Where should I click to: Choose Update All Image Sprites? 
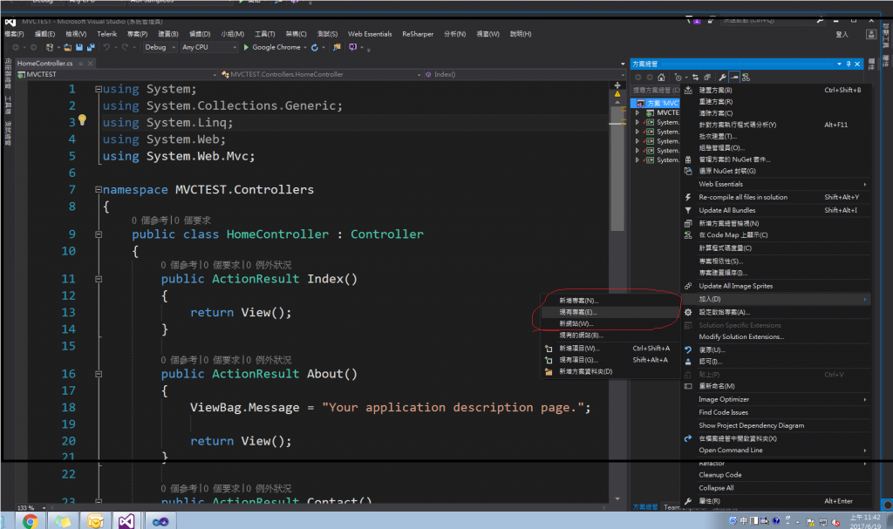(775, 286)
